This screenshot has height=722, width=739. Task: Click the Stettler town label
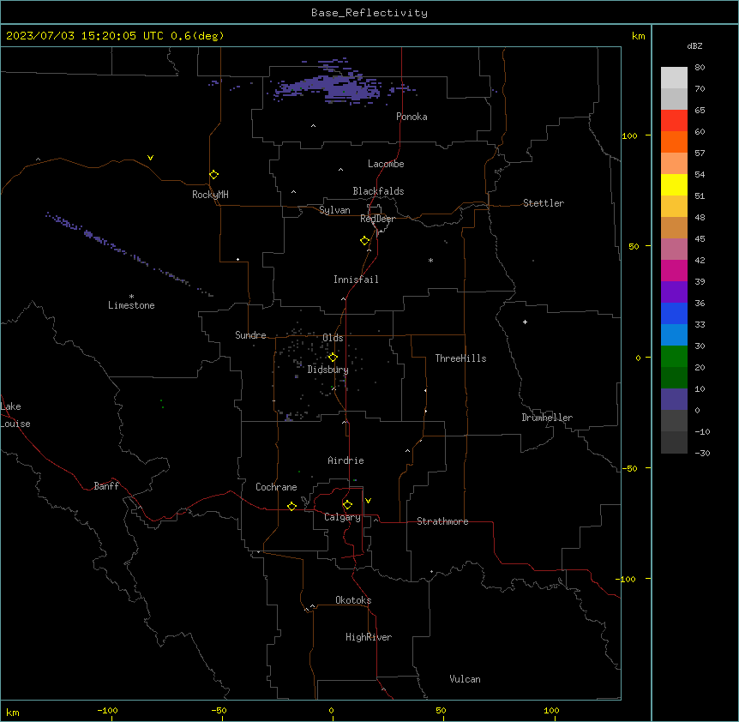[544, 203]
